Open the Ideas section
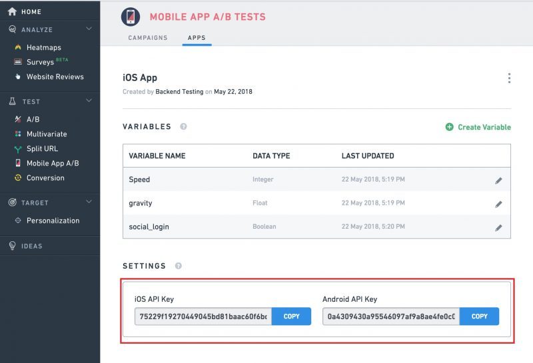This screenshot has height=363, width=533. 32,246
